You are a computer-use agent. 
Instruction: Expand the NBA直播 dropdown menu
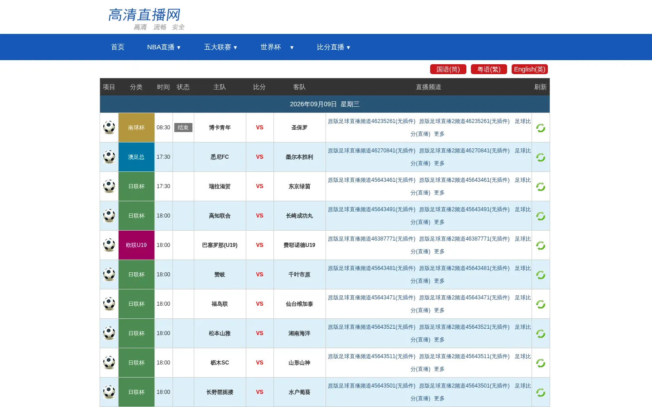tap(164, 47)
